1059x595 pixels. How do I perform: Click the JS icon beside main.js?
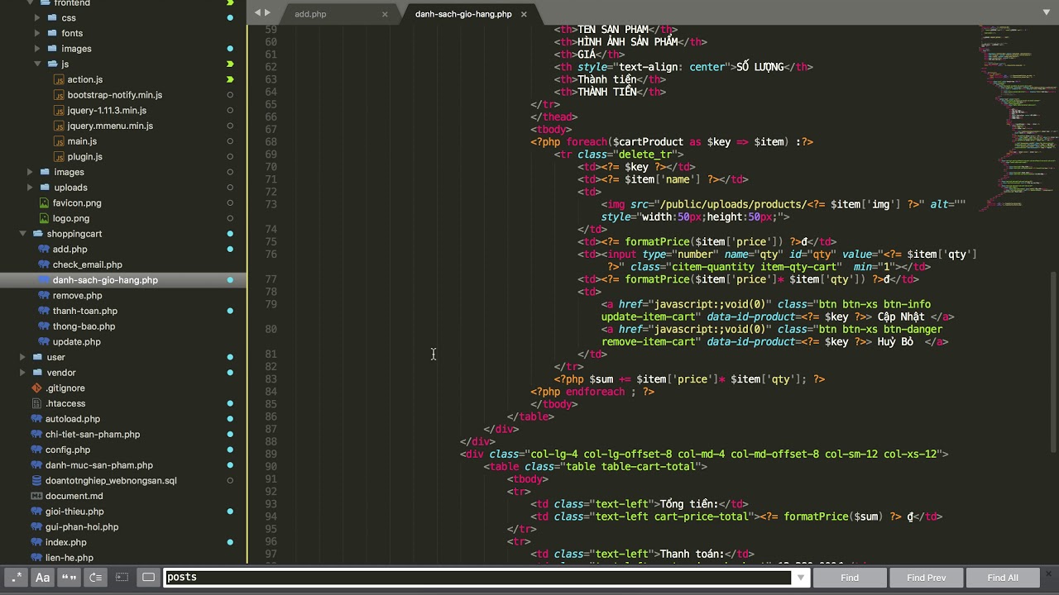pyautogui.click(x=59, y=141)
